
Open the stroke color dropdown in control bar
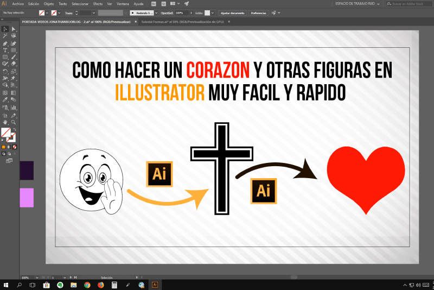click(59, 13)
